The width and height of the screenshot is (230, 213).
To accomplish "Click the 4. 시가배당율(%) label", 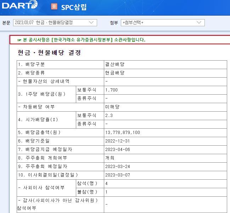I will [x=38, y=120].
